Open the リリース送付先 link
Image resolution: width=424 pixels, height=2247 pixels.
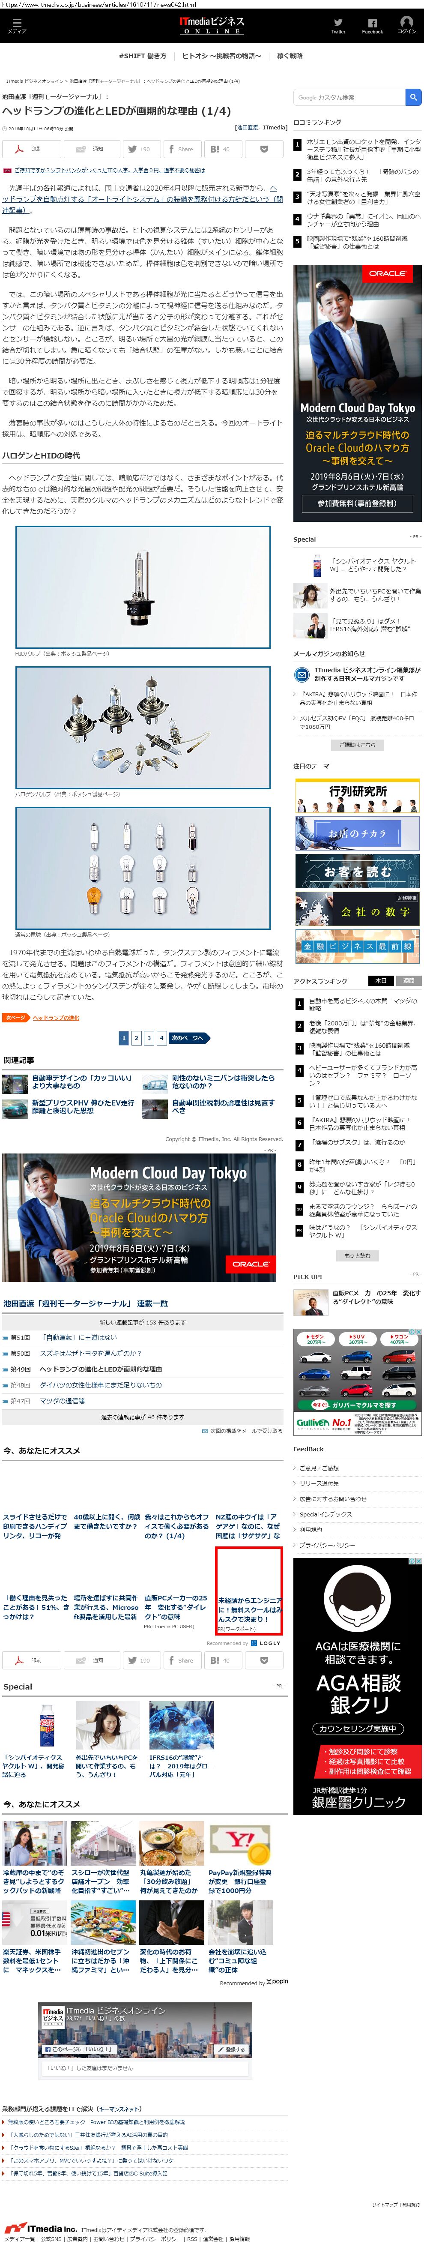point(319,1484)
